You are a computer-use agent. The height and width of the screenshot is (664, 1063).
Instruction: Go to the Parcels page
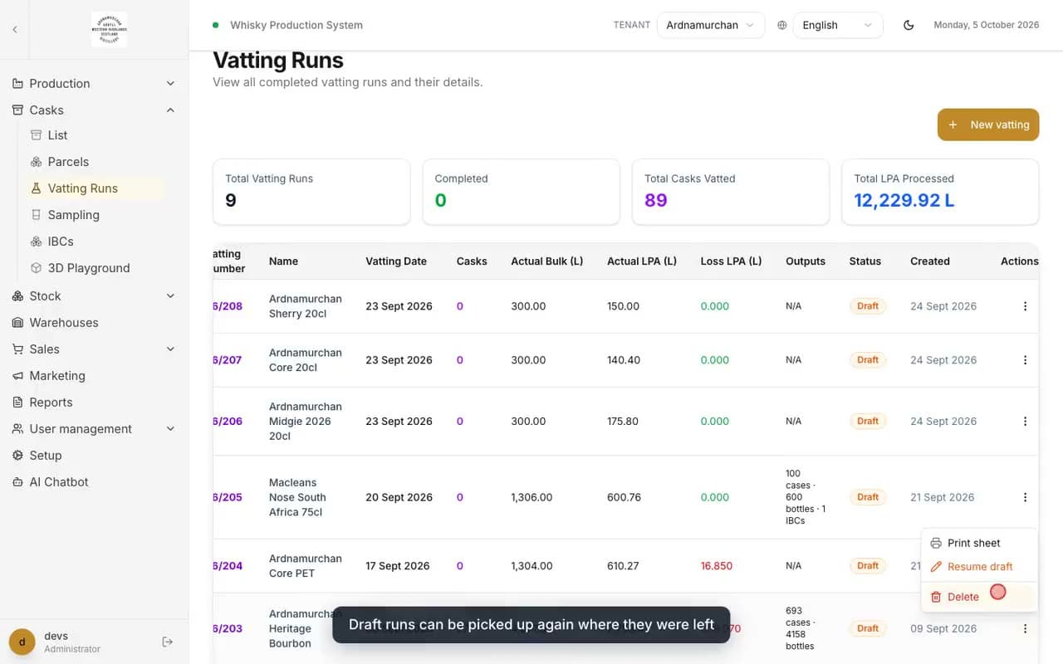tap(94, 162)
